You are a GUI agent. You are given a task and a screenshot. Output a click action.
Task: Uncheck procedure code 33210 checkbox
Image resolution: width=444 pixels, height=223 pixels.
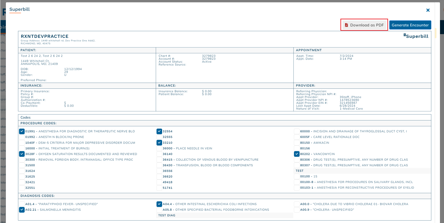coord(159,143)
